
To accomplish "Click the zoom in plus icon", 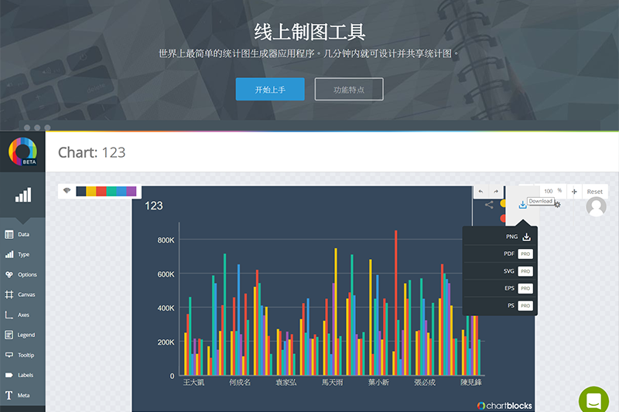I will pyautogui.click(x=574, y=192).
